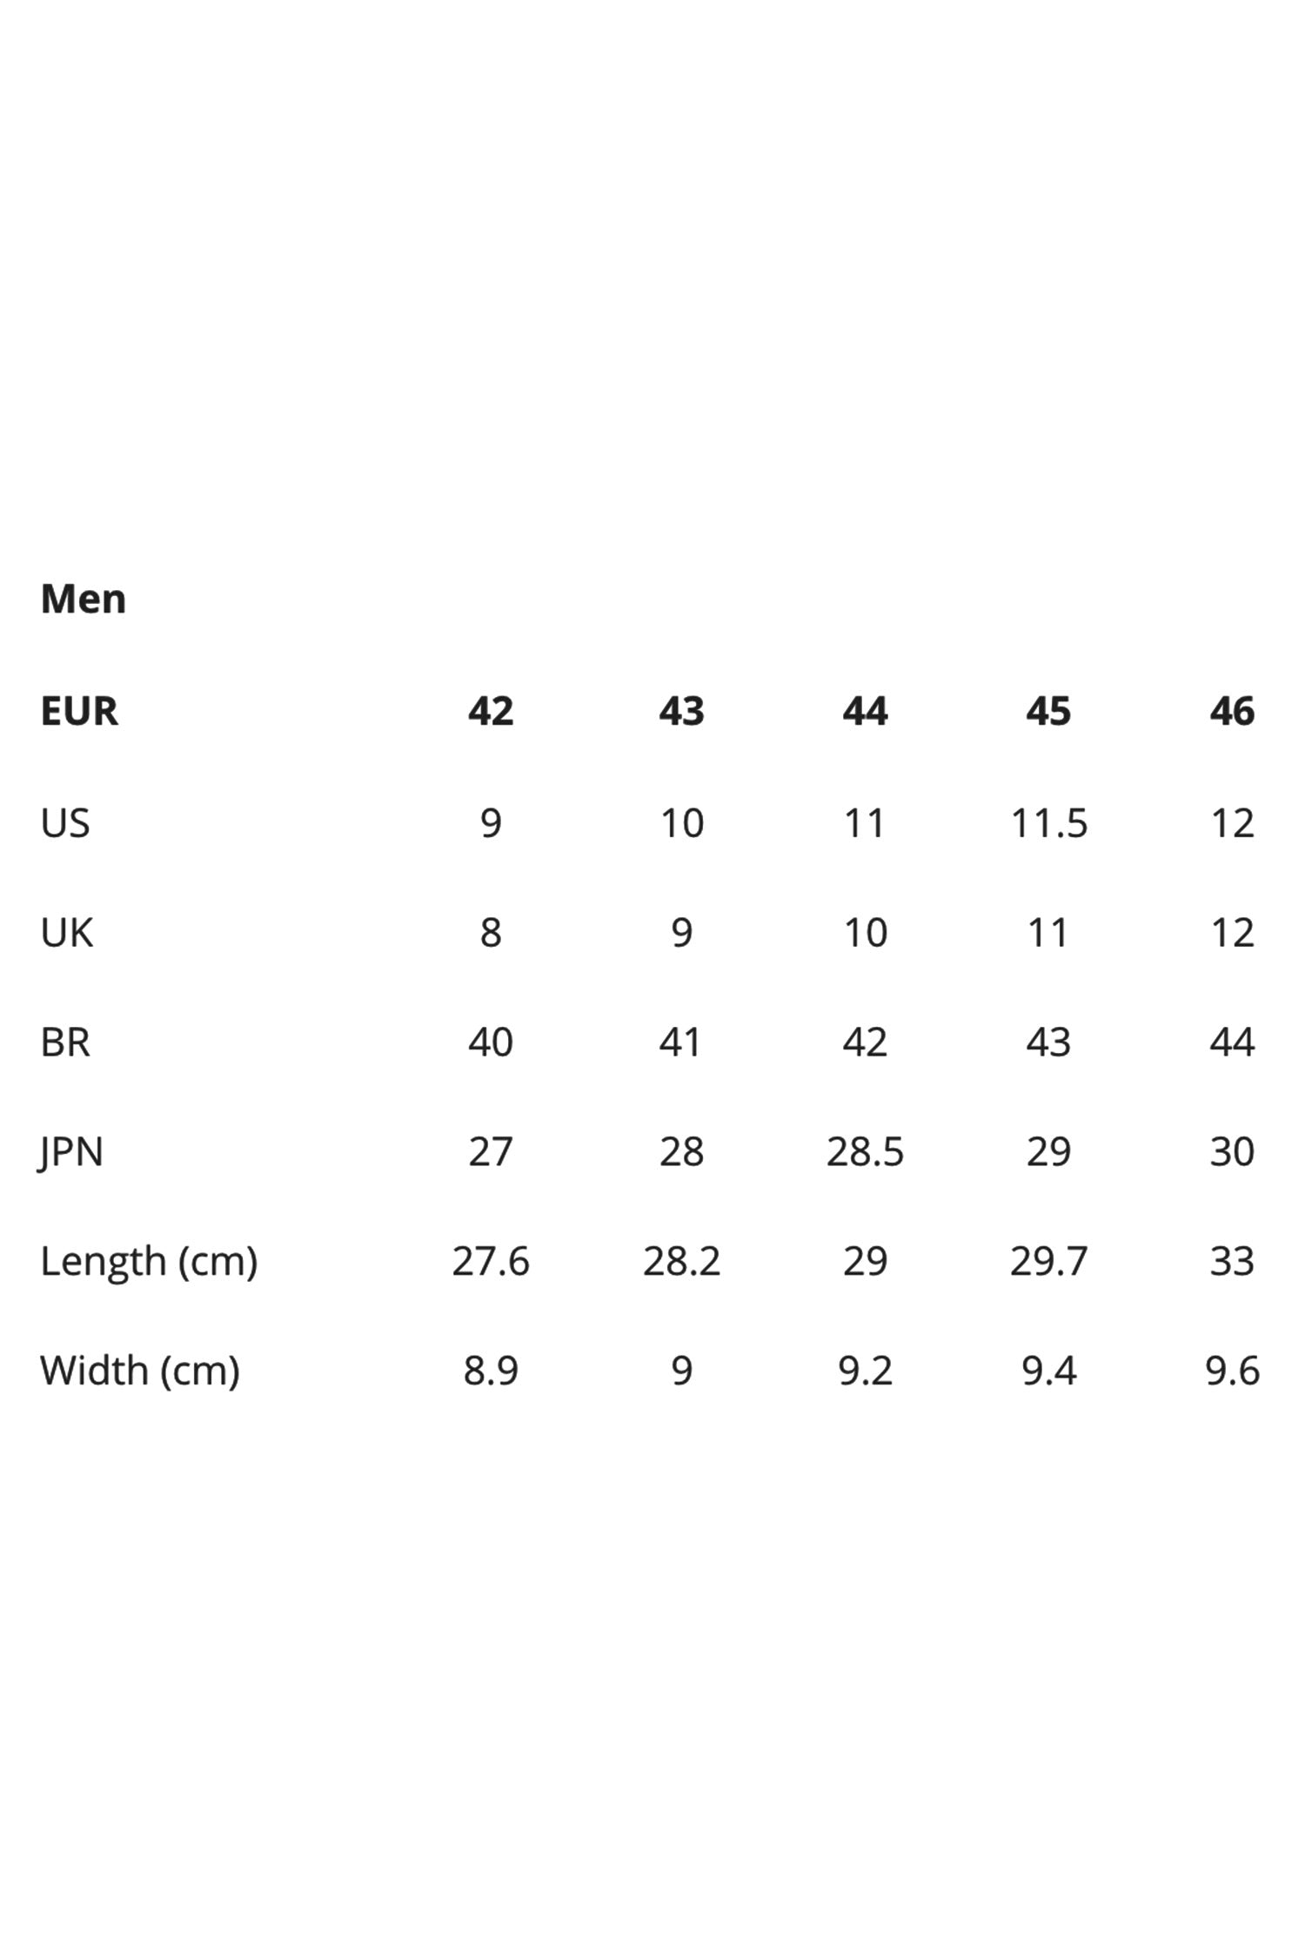Click the Men heading
Viewport: 1305px width, 1958px height.
pyautogui.click(x=84, y=599)
